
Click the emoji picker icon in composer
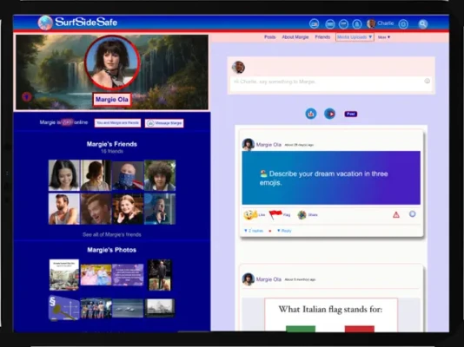(427, 81)
